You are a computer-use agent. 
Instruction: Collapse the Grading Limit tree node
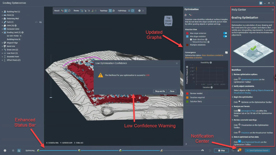click(2, 32)
